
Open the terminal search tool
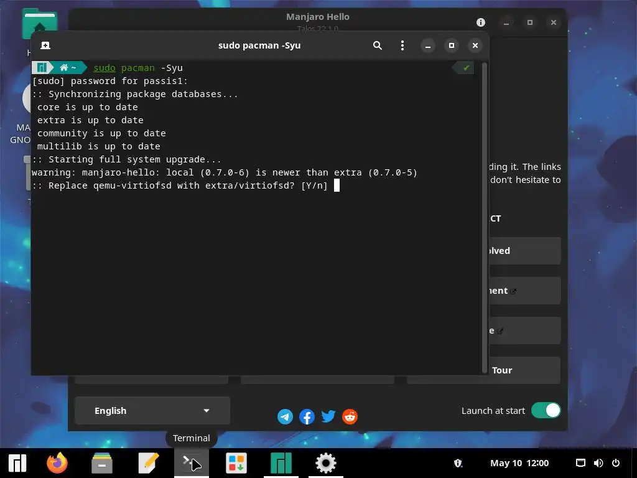378,45
